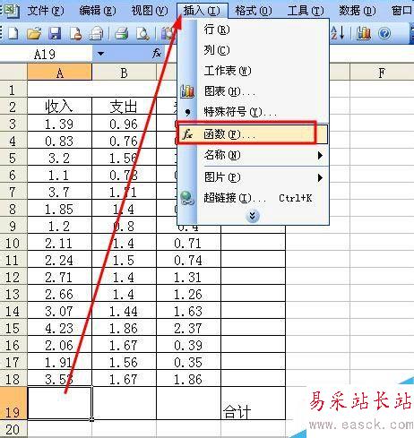
Task: Click the Excel workbook icon in menu bar
Action: (12, 11)
